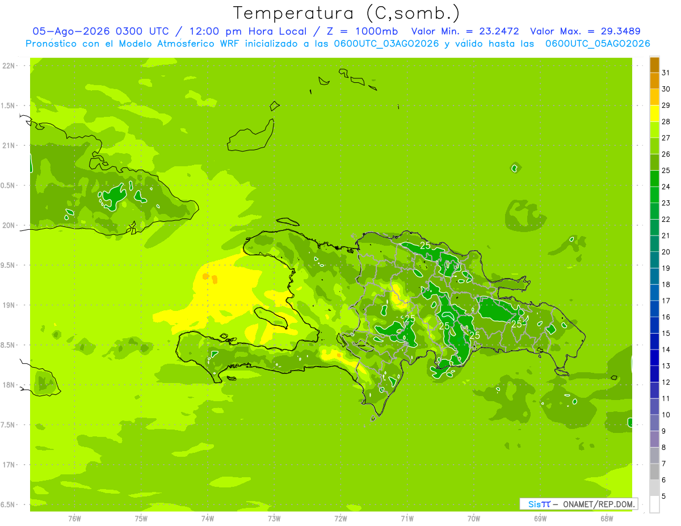Screen dimensions: 681x526
Task: Click the dark orange swatch above the 31 label
Action: point(654,65)
